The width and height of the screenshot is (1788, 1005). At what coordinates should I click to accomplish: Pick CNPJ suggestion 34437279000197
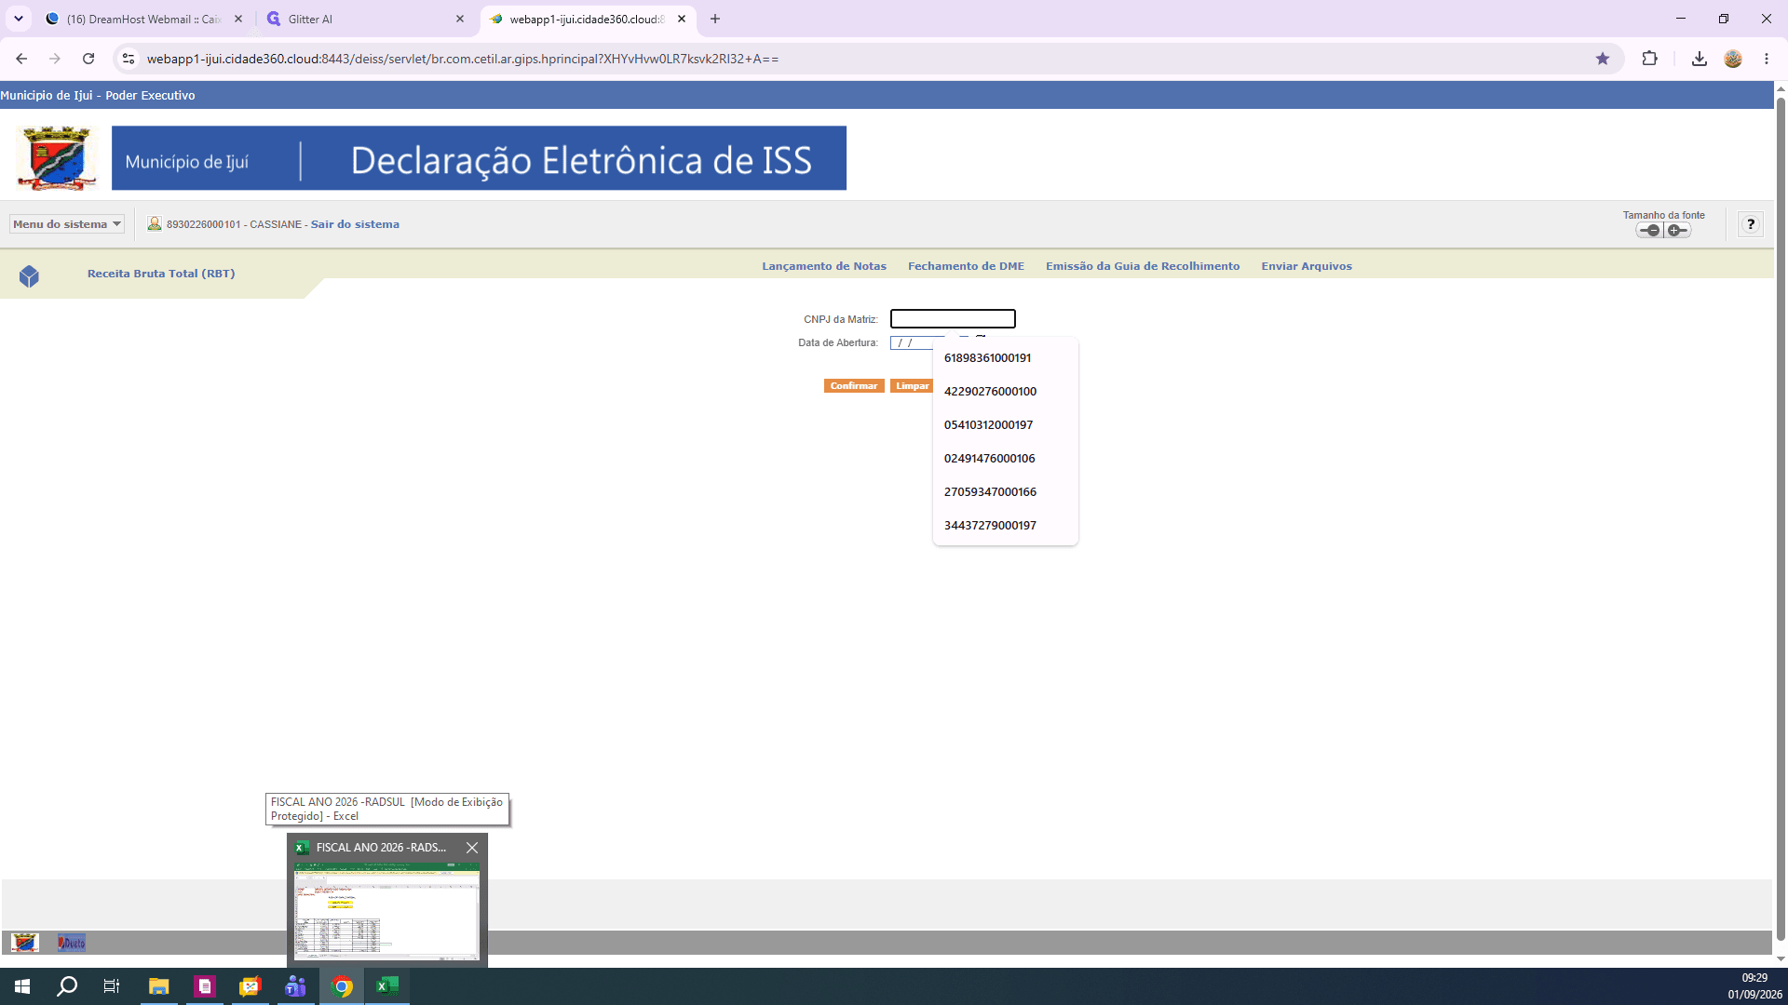[x=1005, y=526]
